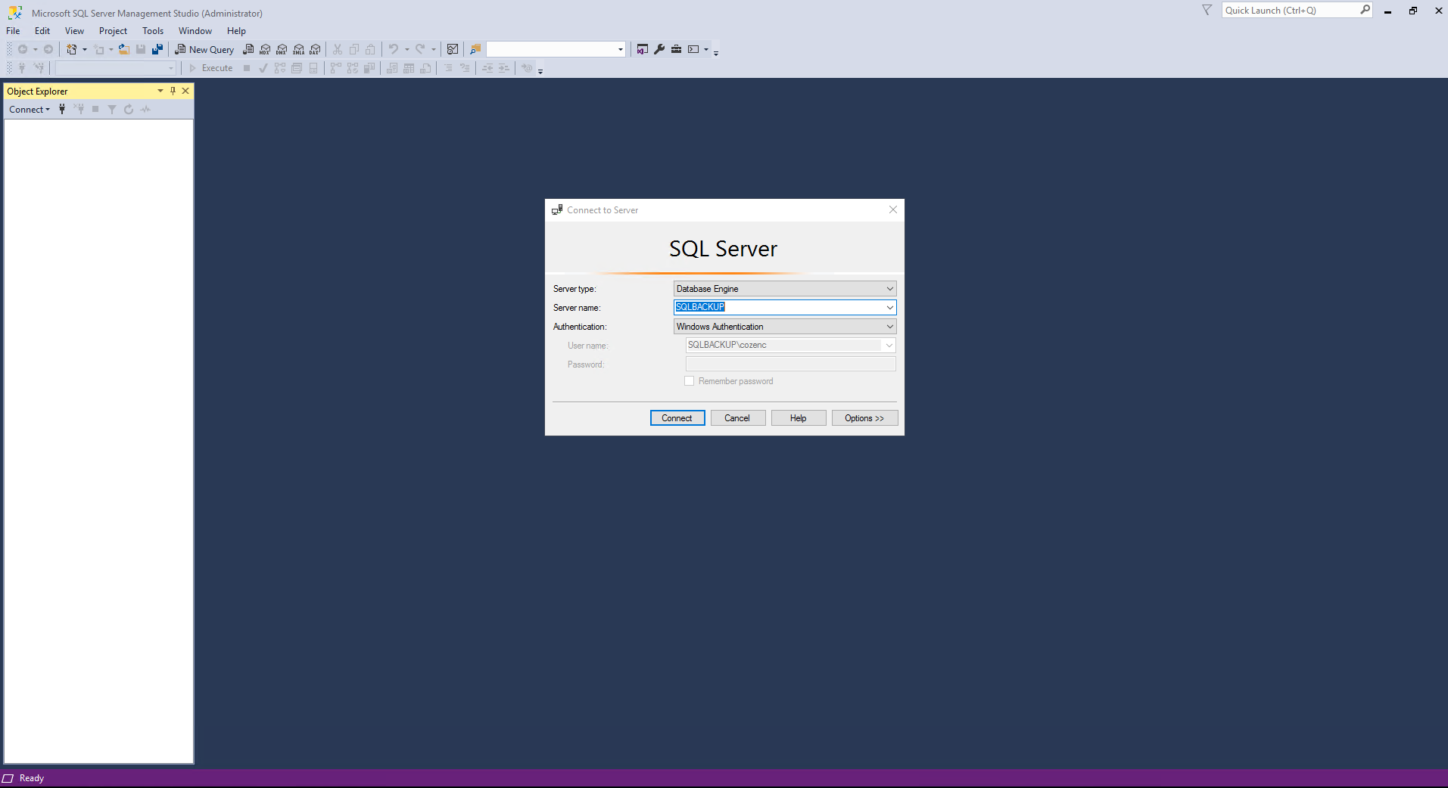1448x788 pixels.
Task: Open the Help menu
Action: pos(236,31)
